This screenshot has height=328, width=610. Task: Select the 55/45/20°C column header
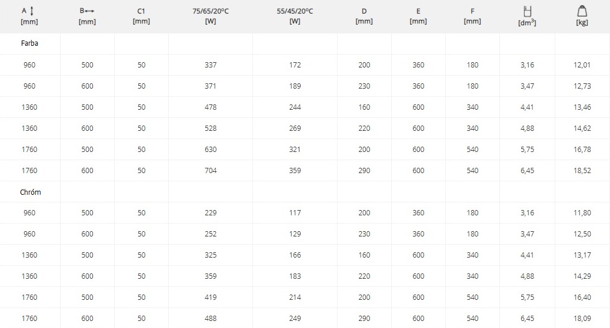(295, 16)
